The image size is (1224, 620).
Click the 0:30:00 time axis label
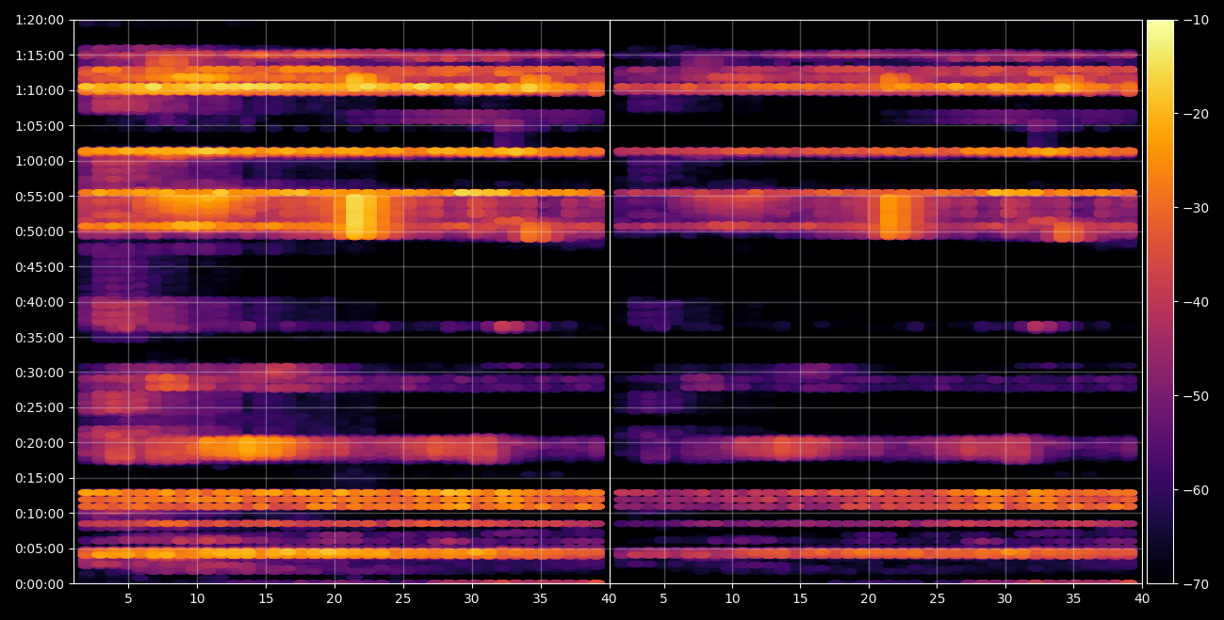pos(39,373)
